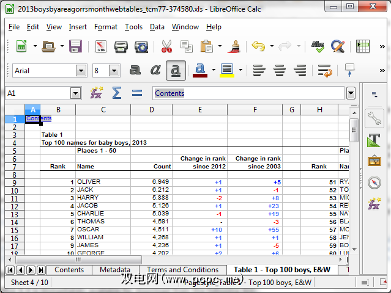Click the Save document icon

pos(76,46)
